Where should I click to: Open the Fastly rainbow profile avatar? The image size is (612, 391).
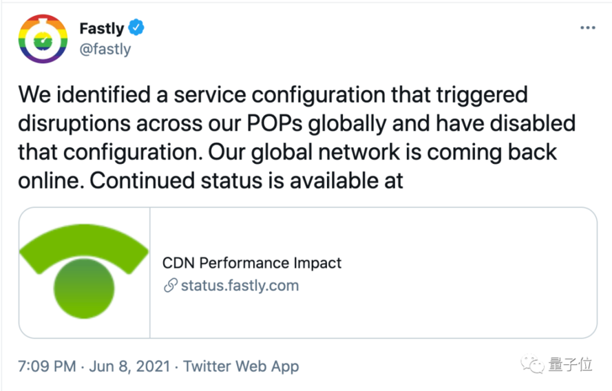[42, 39]
